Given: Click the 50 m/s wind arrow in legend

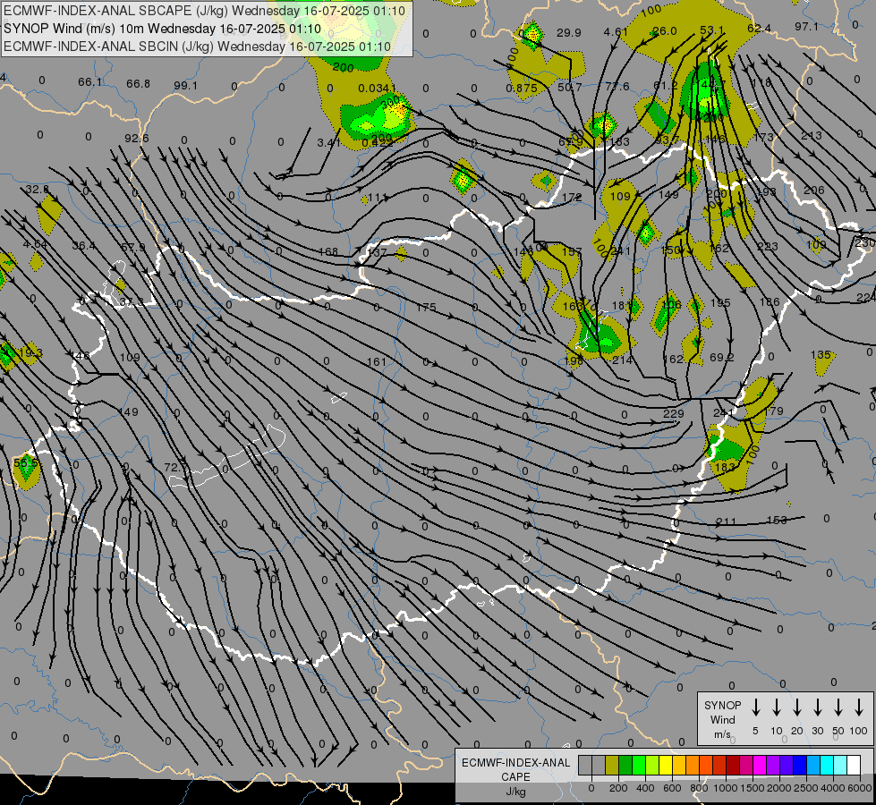Looking at the screenshot, I should 838,708.
